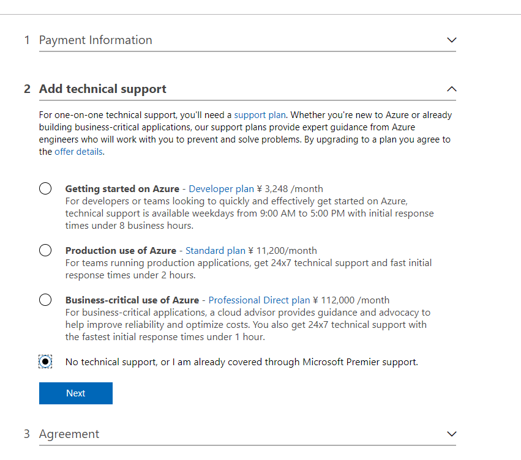Screen dimensions: 521x460
Task: Click the Production use of Azure label
Action: click(x=121, y=251)
